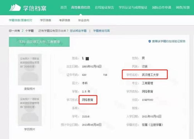Open the 首页 menu item
The image size is (194, 139).
64,8
